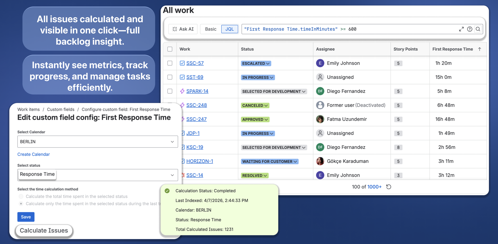Open JQL syntax help via the question mark icon
Image resolution: width=498 pixels, height=244 pixels.
(x=470, y=29)
